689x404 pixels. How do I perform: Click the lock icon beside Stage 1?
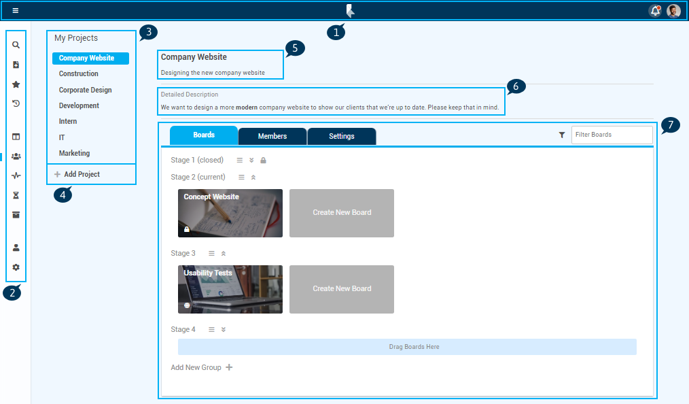tap(263, 161)
